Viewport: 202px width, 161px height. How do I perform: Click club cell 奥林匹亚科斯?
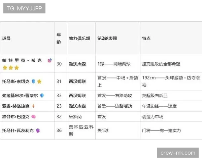[81, 130]
